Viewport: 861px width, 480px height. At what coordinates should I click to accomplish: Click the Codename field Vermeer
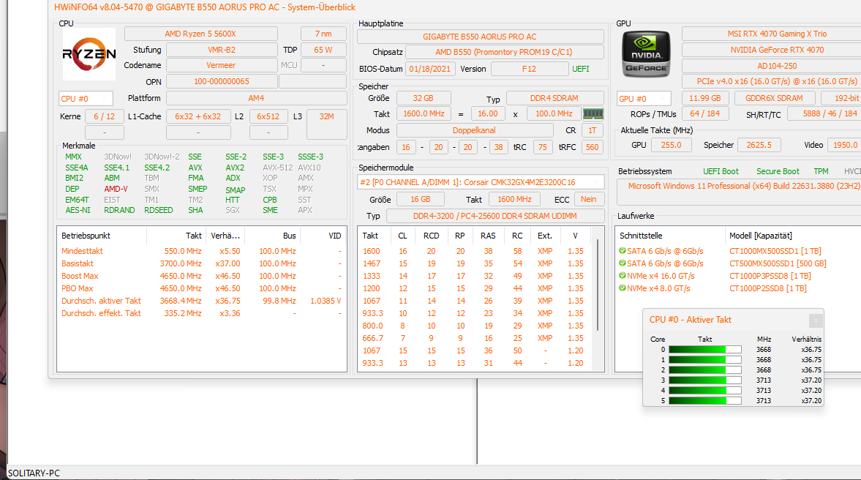[222, 65]
